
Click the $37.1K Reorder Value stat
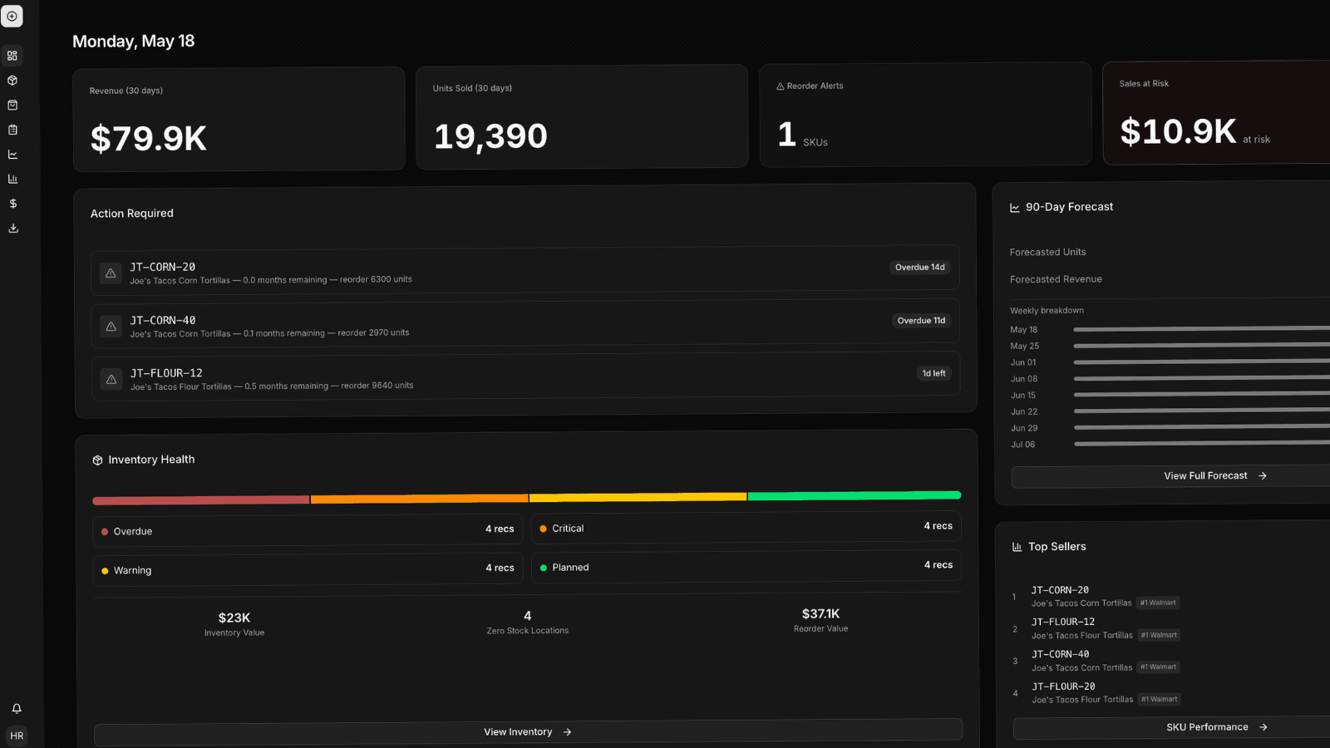pos(821,620)
